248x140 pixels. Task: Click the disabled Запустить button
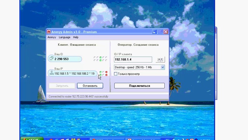[62, 86]
